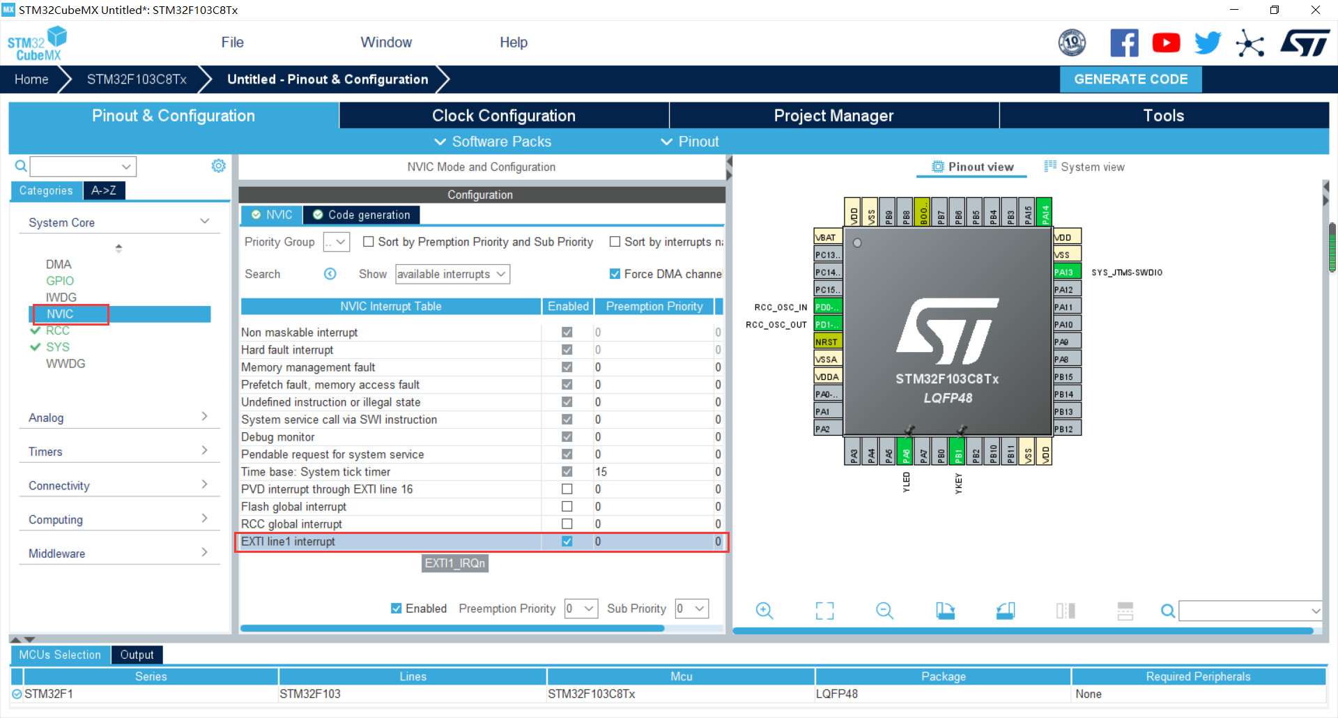Open the Facebook link icon

(x=1124, y=43)
